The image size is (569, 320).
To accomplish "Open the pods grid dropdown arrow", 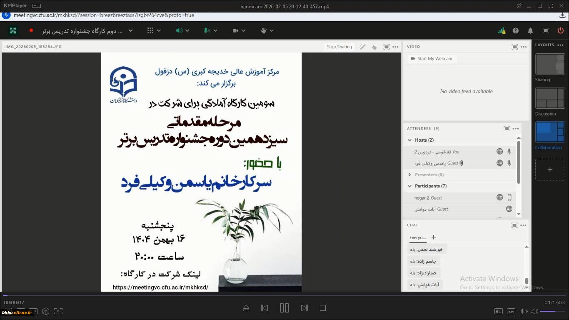I will pos(159,31).
